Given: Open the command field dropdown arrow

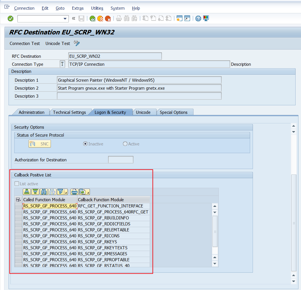Looking at the screenshot, I should pos(66,18).
